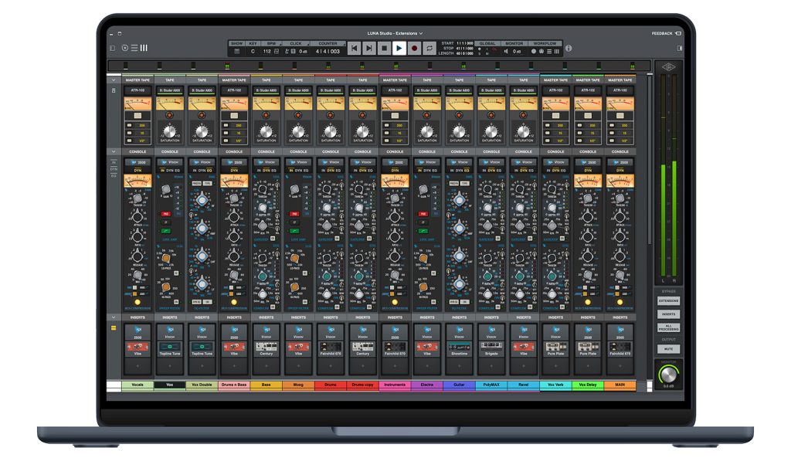Image resolution: width=791 pixels, height=461 pixels.
Task: Open Studer A800 tape selector on Vox channel
Action: click(x=170, y=90)
